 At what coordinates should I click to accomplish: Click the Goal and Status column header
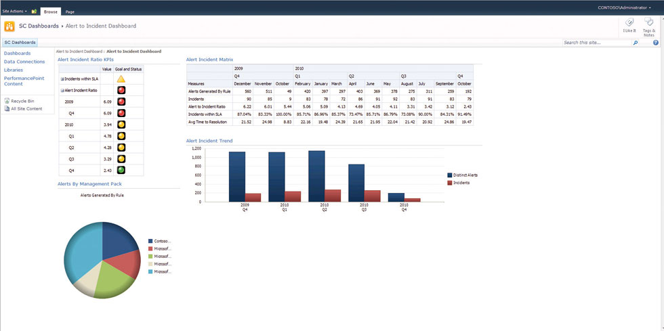[x=129, y=68]
